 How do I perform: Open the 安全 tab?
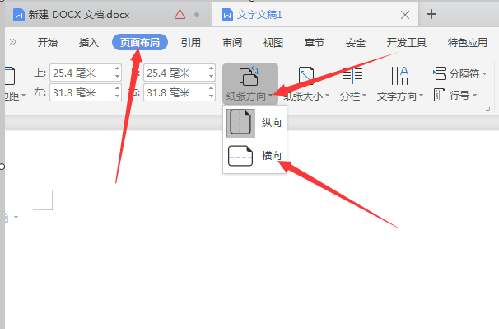point(356,42)
